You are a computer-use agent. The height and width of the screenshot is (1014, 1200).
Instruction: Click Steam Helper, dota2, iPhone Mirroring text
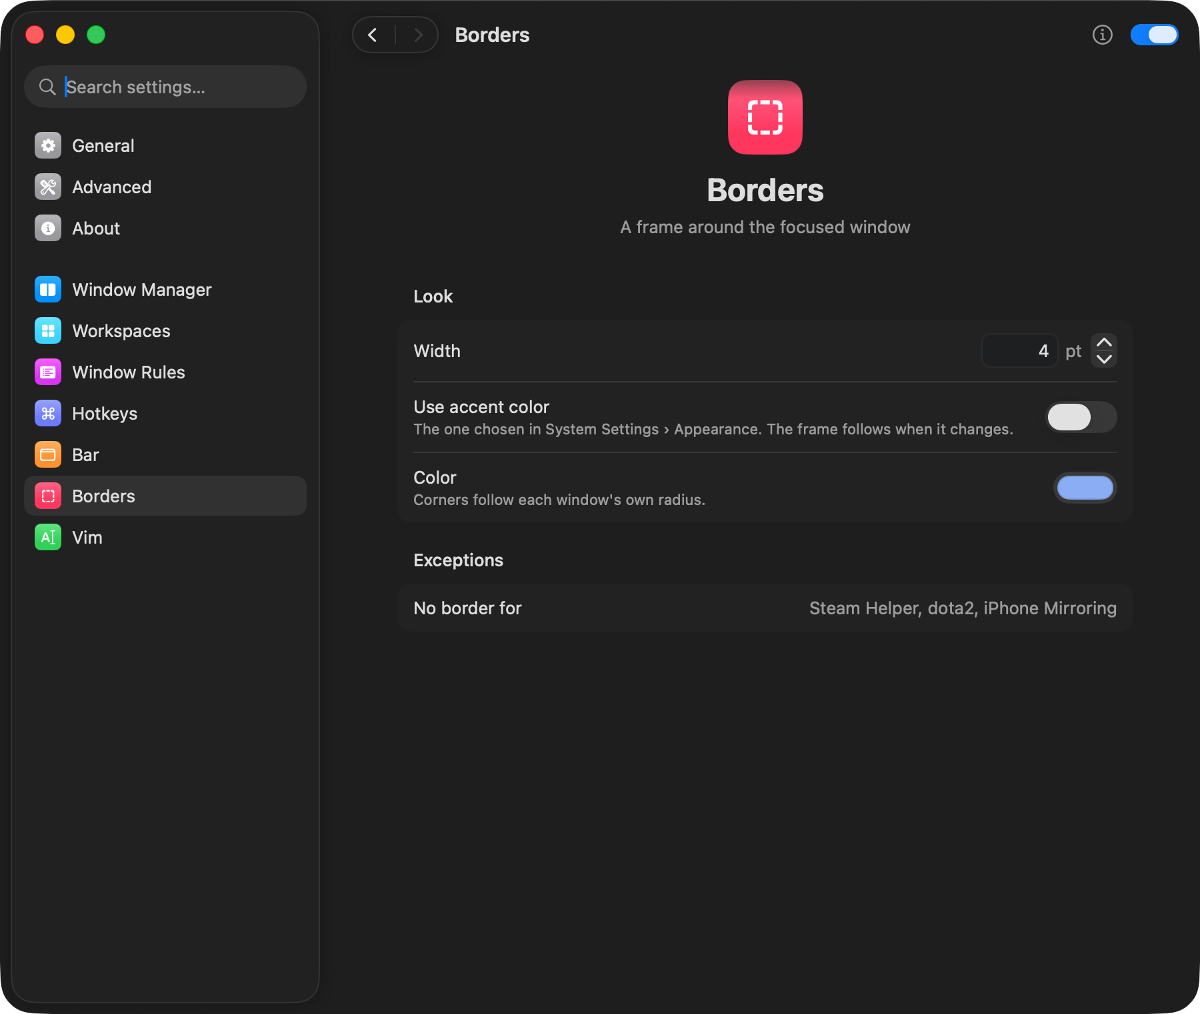click(x=963, y=608)
